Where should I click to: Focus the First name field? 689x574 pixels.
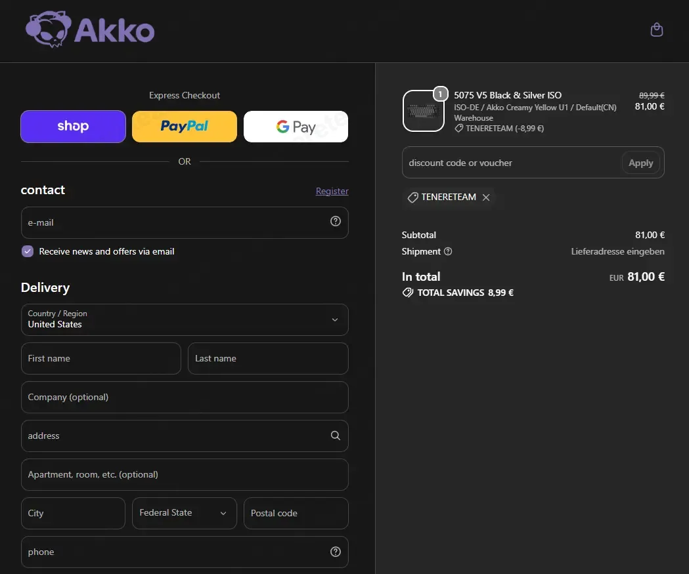click(101, 359)
